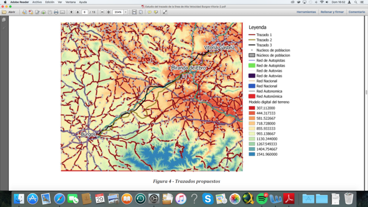
Task: Click the page number field
Action: 85,12
